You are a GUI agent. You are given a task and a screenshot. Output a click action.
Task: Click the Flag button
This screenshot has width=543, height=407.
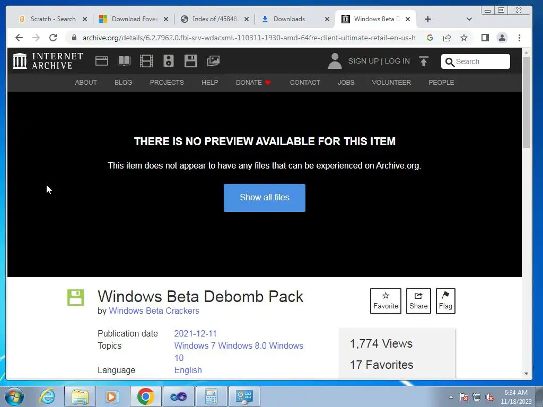coord(445,301)
